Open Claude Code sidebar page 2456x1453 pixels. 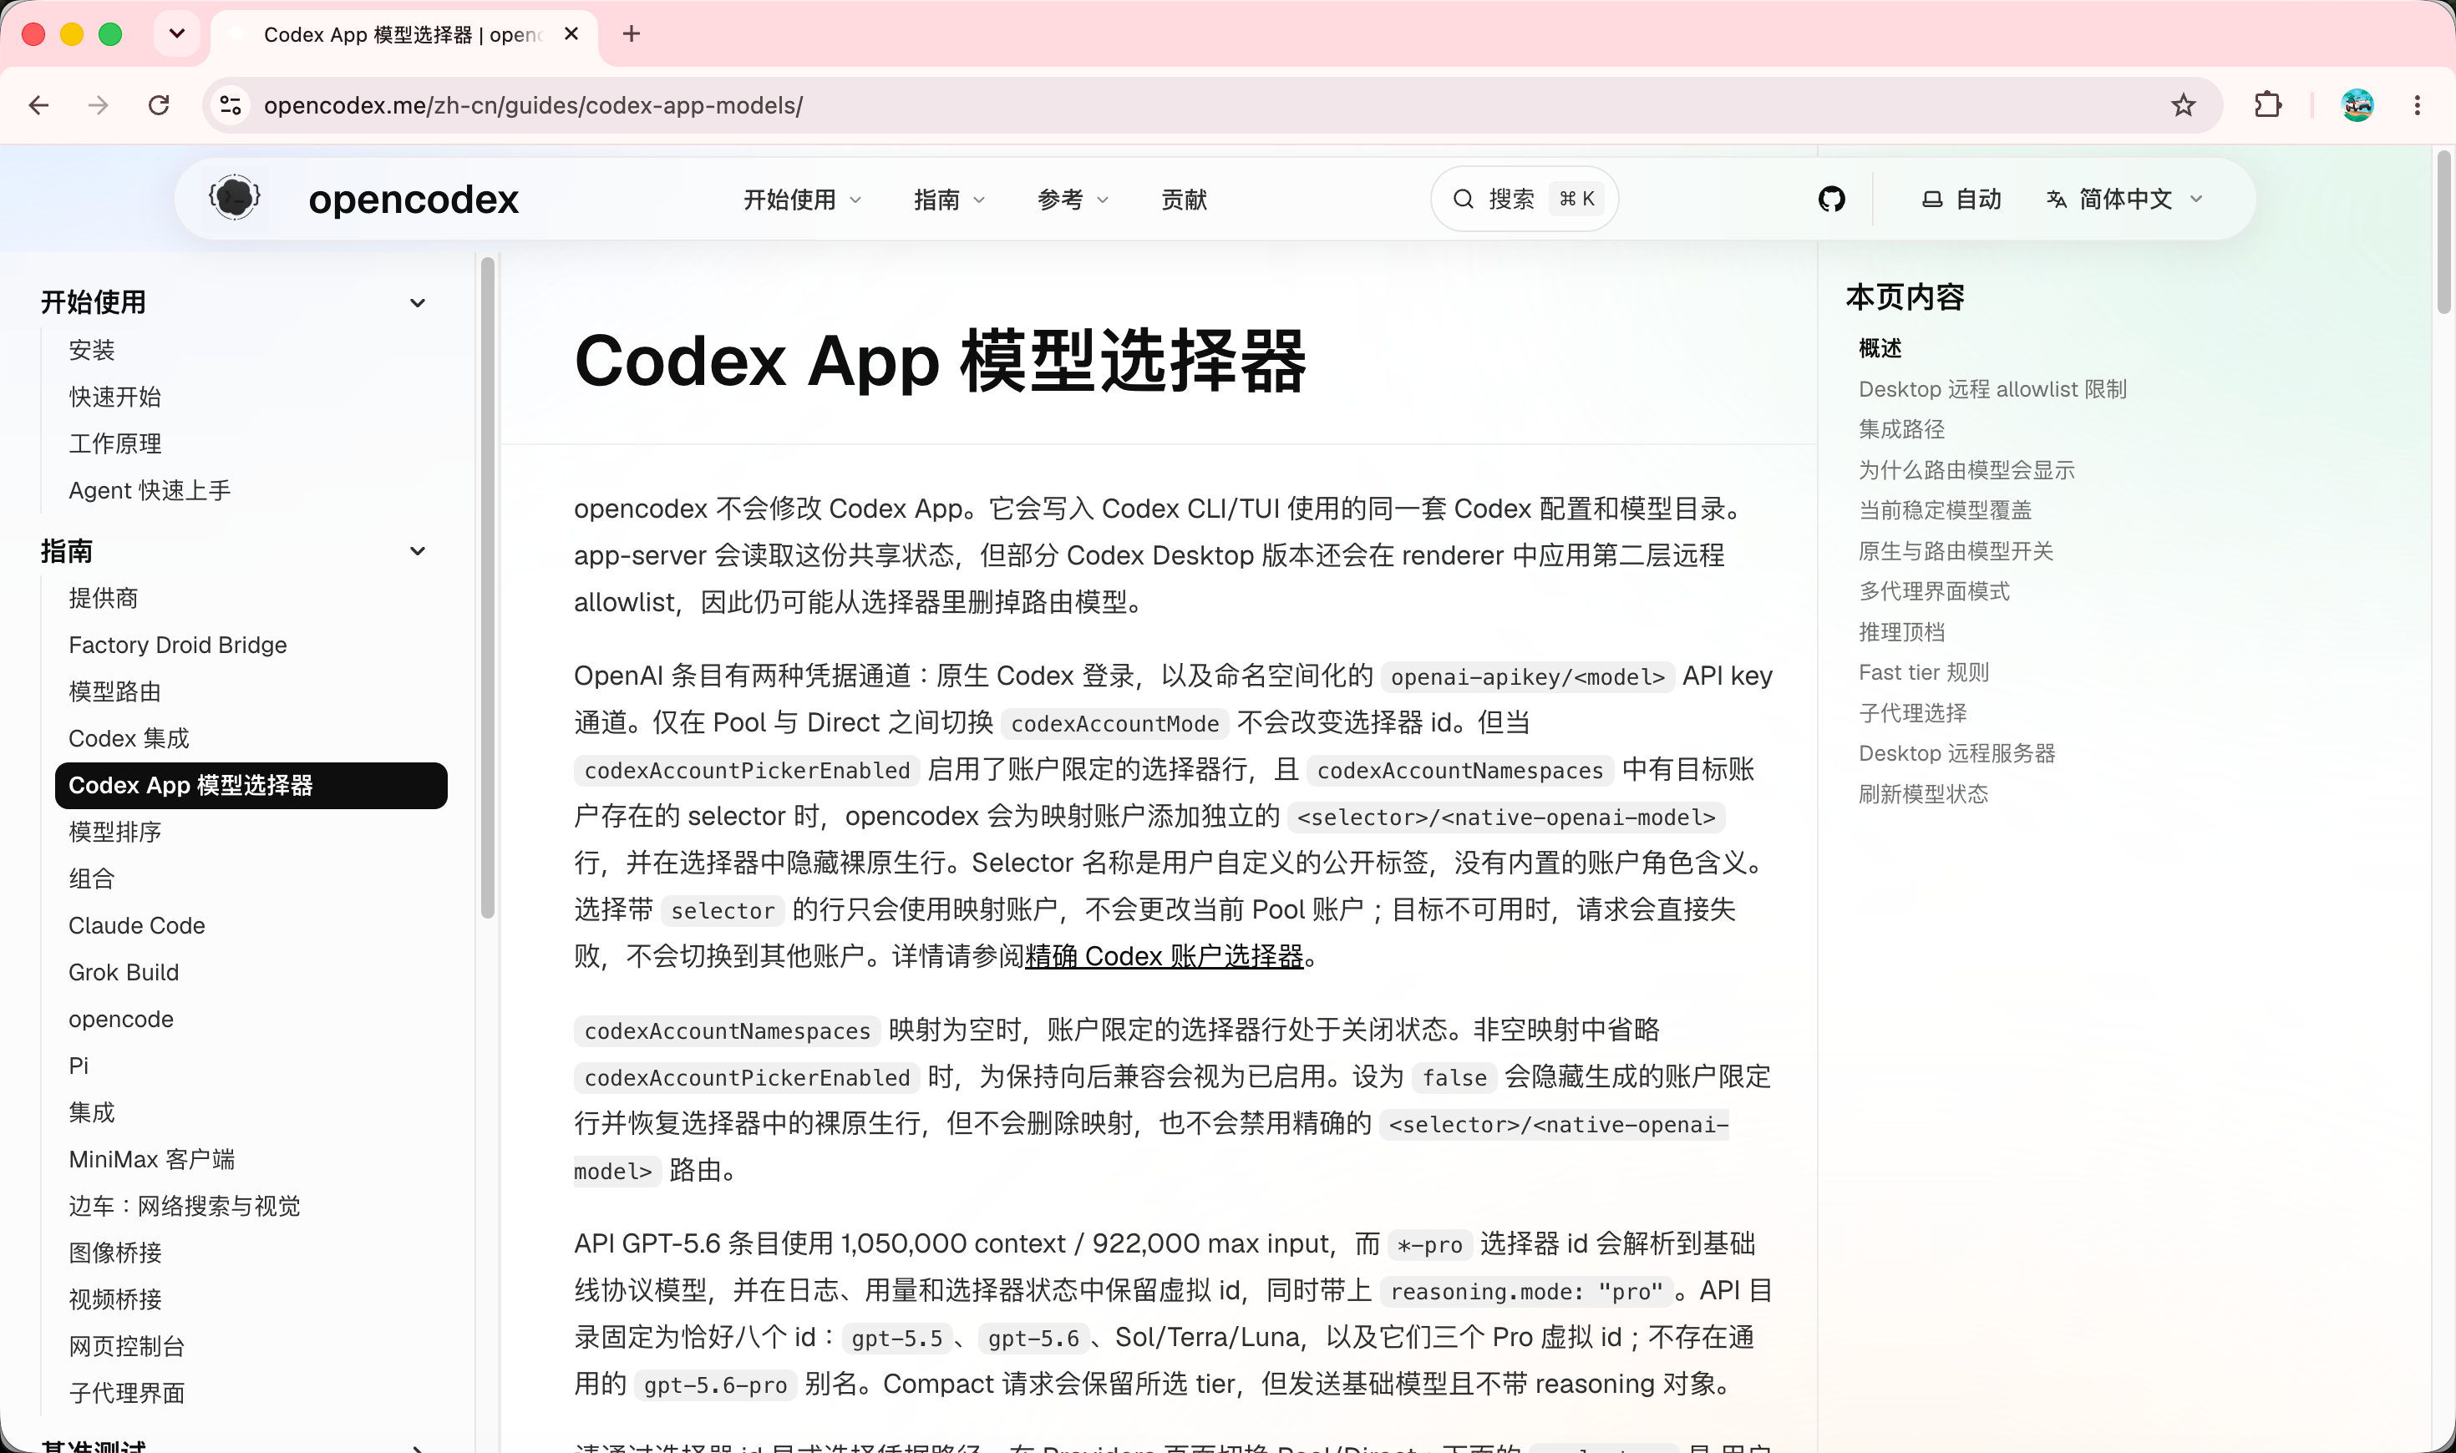pyautogui.click(x=137, y=925)
